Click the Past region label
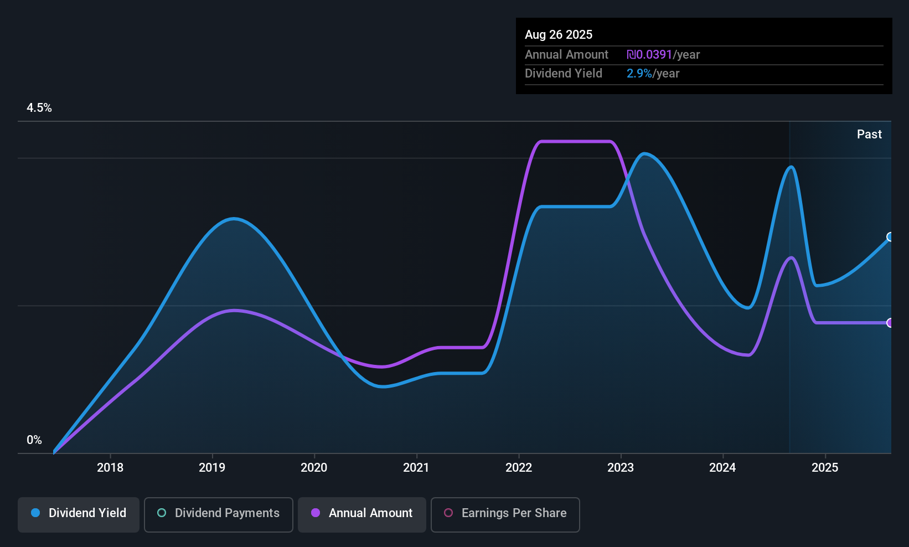 coord(869,134)
